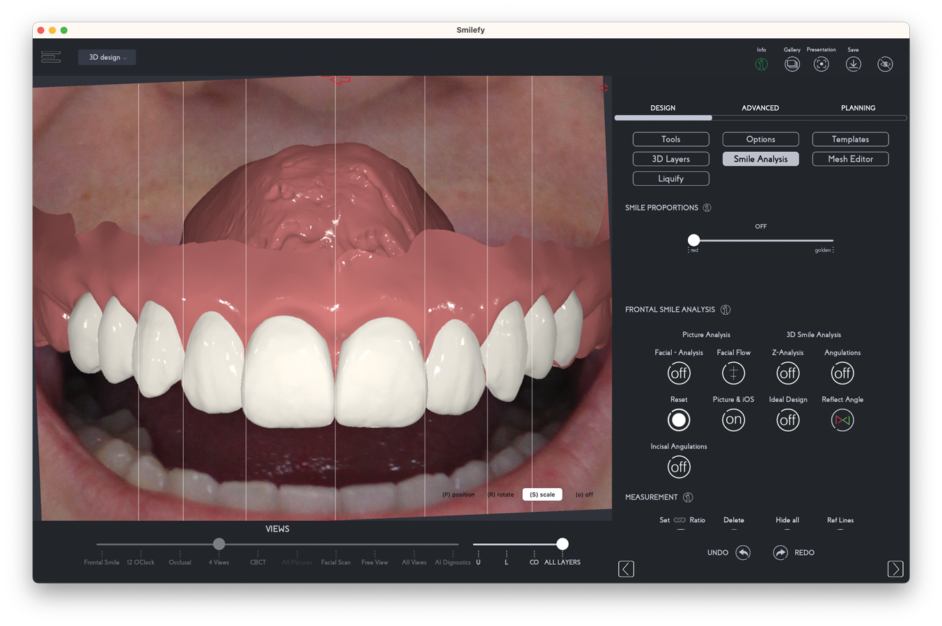Screen dimensions: 942x626
Task: Click the Info icon in top toolbar
Action: click(761, 64)
